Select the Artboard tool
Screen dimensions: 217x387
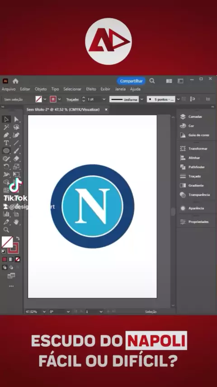point(16,214)
